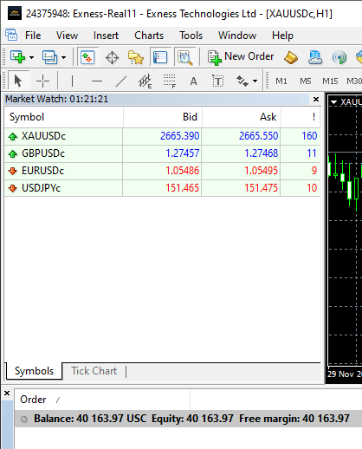
Task: Select the XAUUSDc row in Market Watch
Action: (162, 136)
